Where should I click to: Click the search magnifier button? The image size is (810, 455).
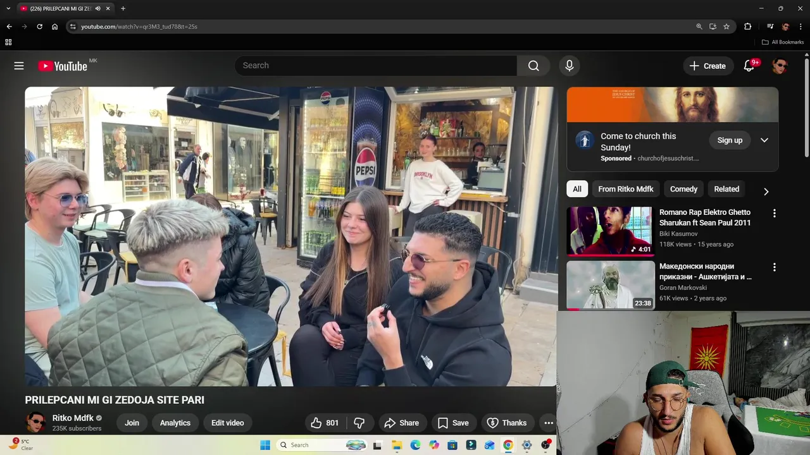point(533,66)
